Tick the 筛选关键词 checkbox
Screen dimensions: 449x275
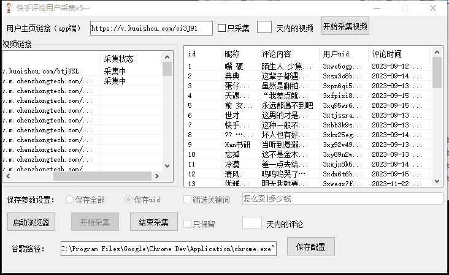coord(188,200)
